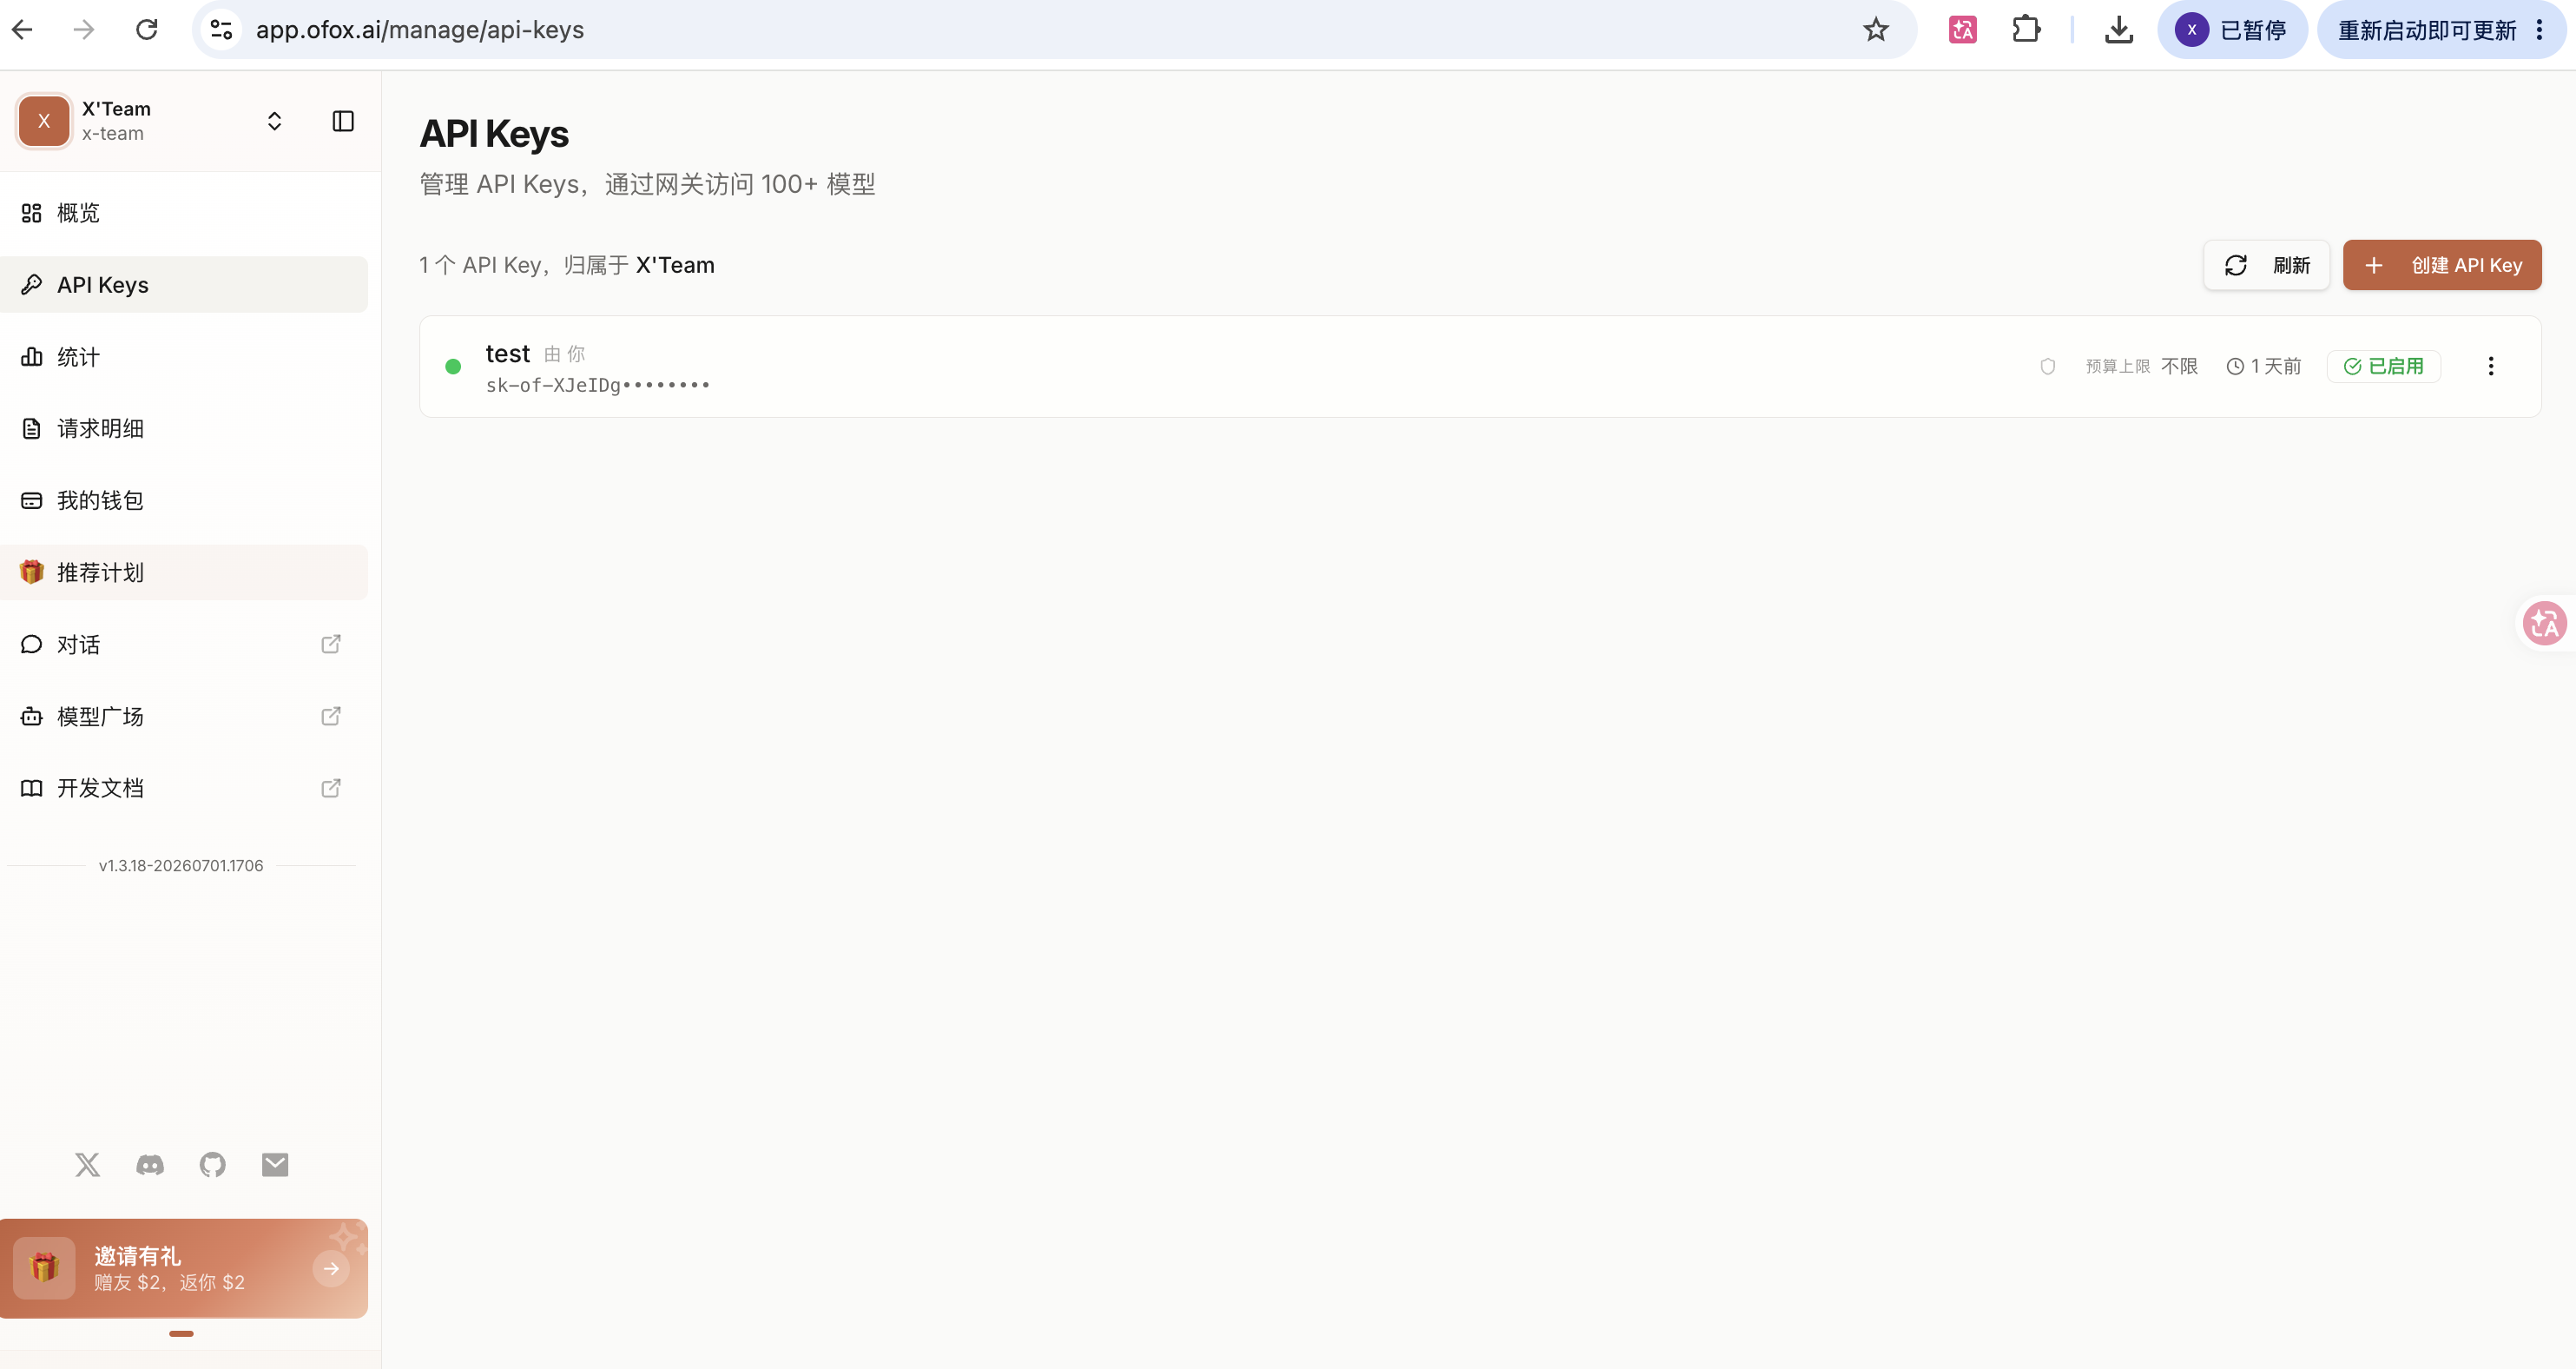
Task: Click the floating translate icon on right edge
Action: pyautogui.click(x=2546, y=624)
